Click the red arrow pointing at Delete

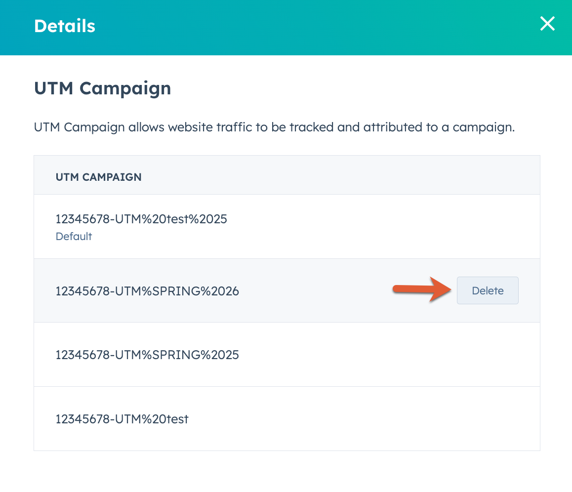422,289
